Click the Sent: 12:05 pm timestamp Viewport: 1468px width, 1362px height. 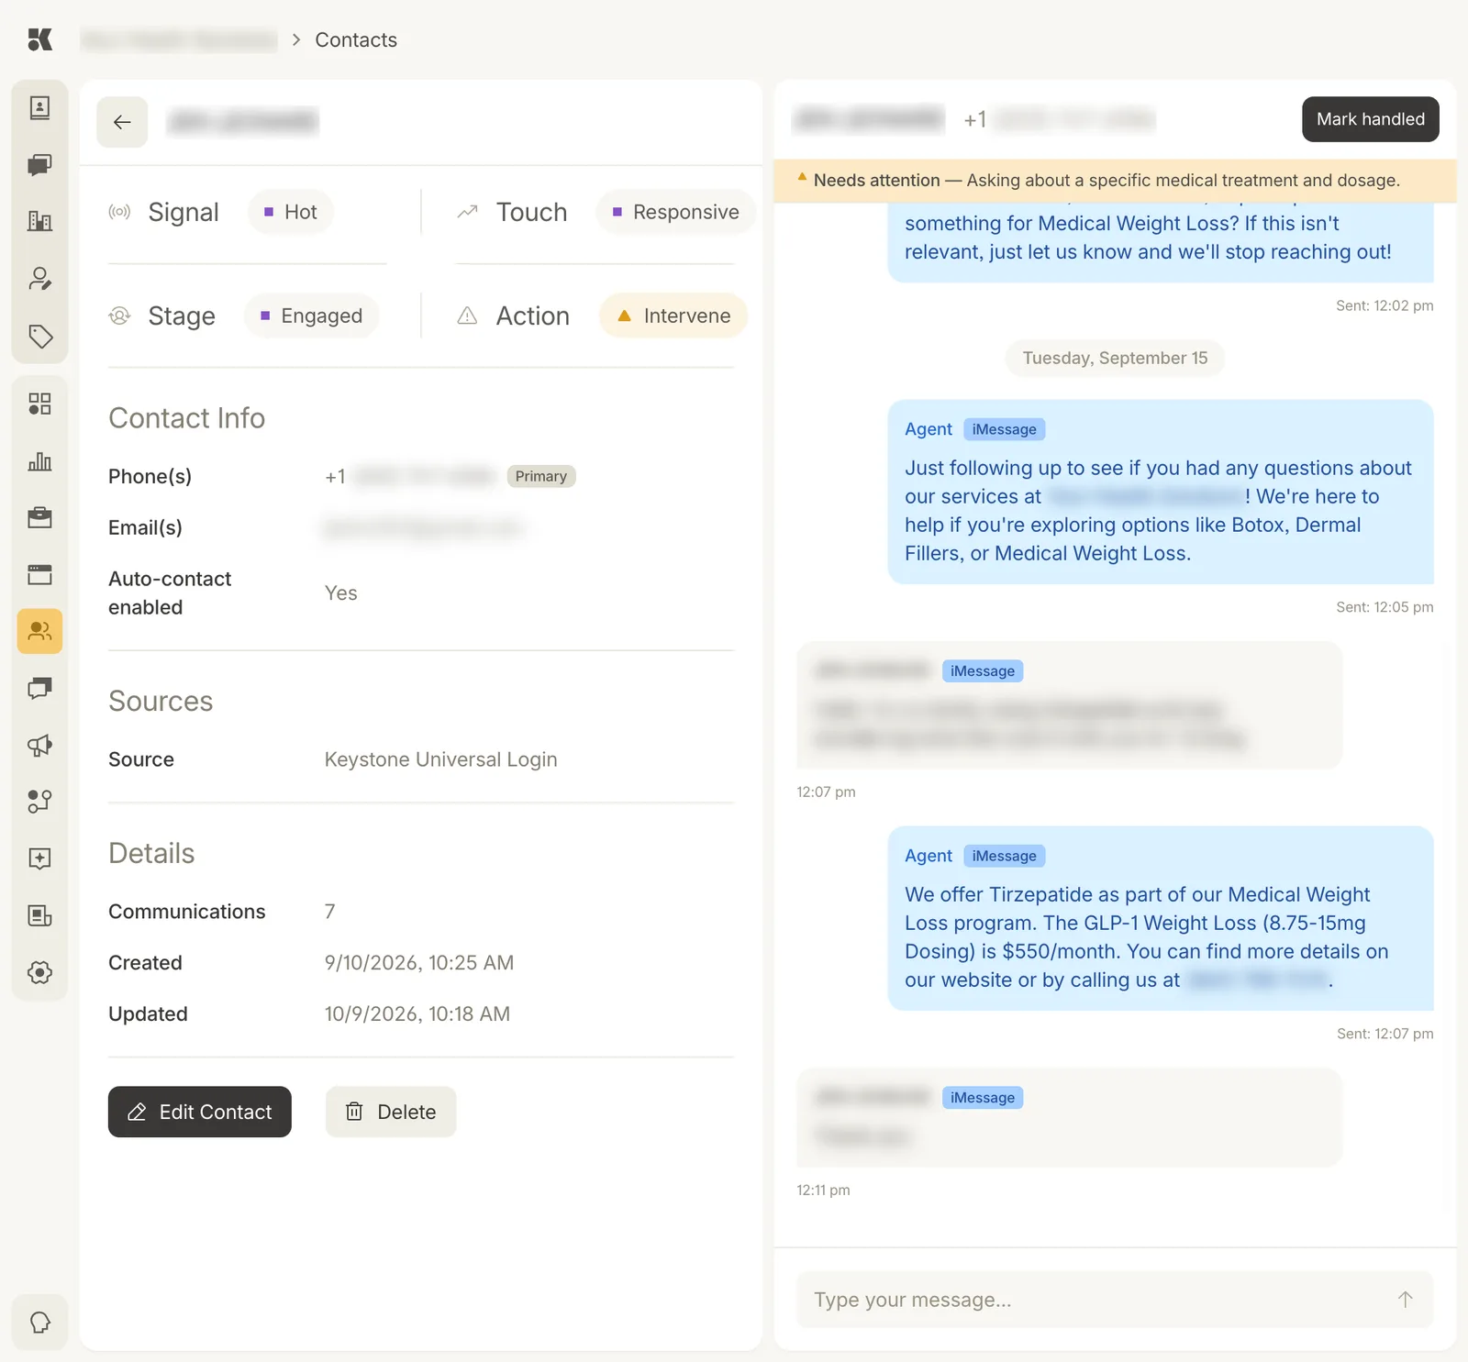point(1385,607)
